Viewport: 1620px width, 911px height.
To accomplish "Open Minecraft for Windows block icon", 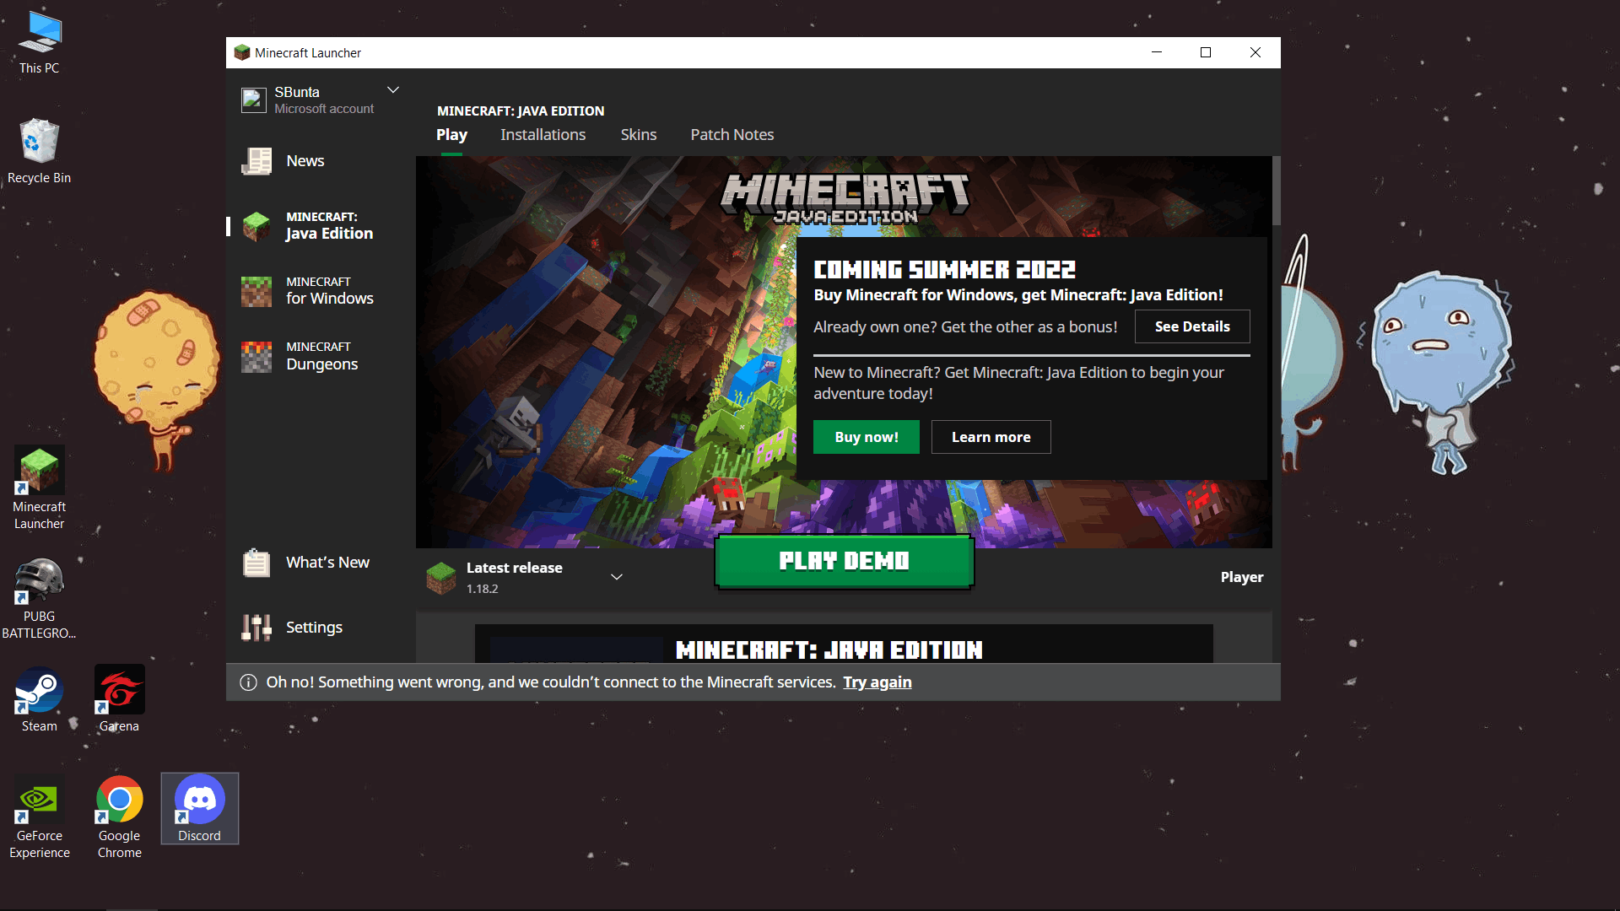I will [x=256, y=291].
